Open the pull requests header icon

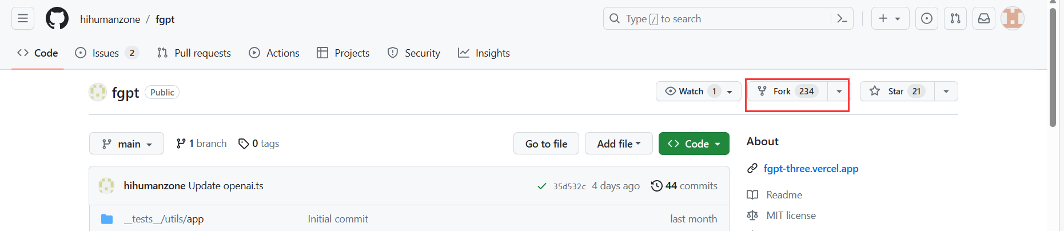[955, 18]
